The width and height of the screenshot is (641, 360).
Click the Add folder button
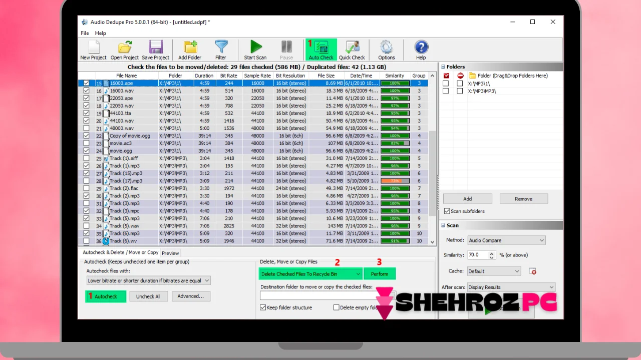pos(467,198)
